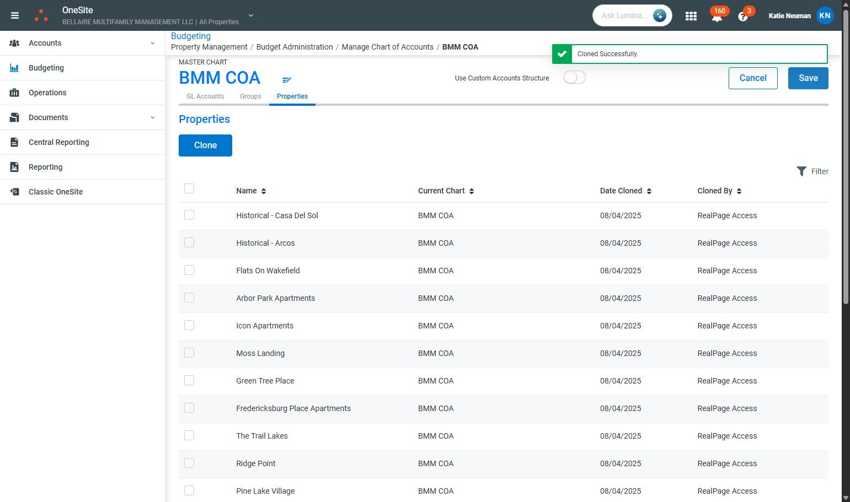Select the Pine Lake Village checkbox
The height and width of the screenshot is (502, 850).
pyautogui.click(x=189, y=490)
